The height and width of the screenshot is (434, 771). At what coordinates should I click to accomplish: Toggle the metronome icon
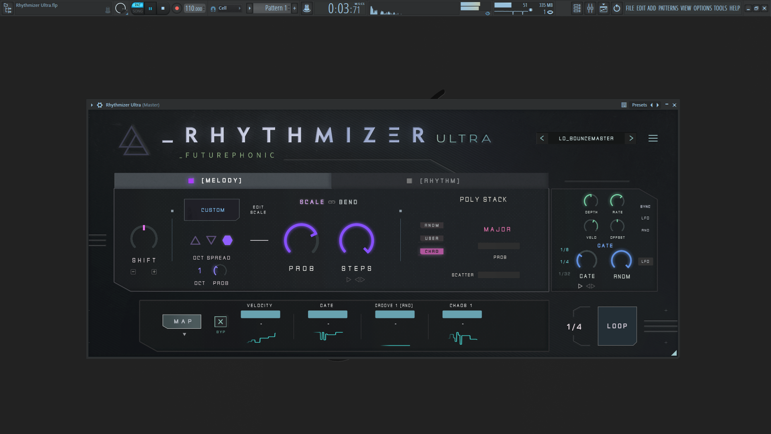point(307,8)
